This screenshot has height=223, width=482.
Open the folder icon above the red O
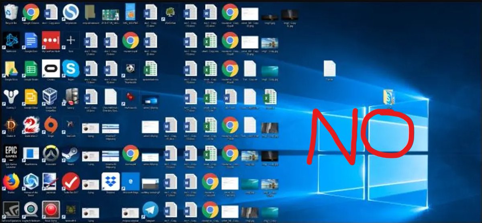[389, 98]
